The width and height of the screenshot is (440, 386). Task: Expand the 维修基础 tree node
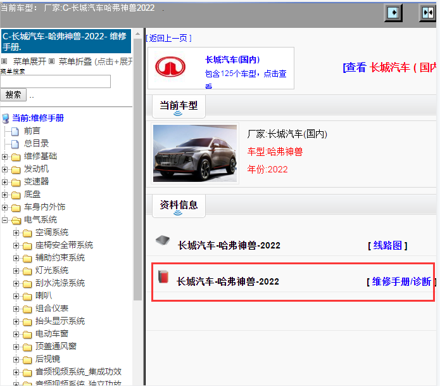click(x=4, y=157)
